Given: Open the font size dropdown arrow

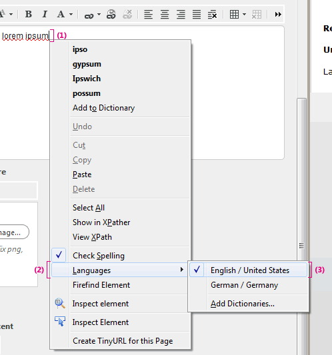Looking at the screenshot, I should point(11,15).
